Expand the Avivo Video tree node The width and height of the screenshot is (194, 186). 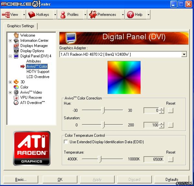(x=10, y=92)
